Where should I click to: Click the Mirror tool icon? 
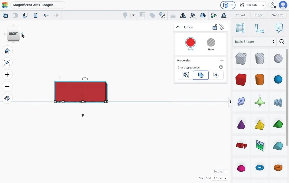[x=183, y=15]
